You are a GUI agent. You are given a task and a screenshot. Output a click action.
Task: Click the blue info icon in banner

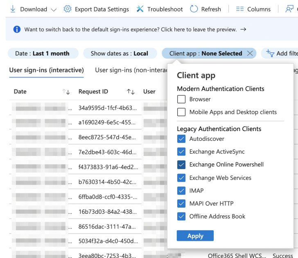pos(17,29)
